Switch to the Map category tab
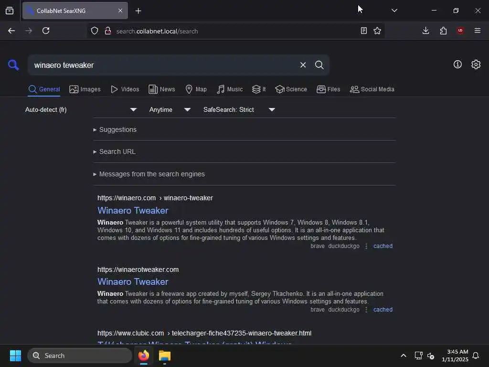This screenshot has width=489, height=367. (196, 89)
